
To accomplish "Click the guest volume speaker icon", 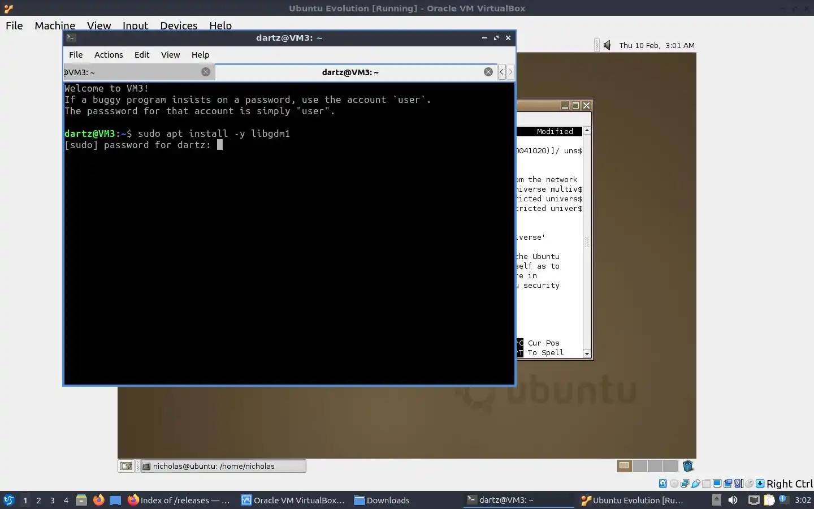I will (x=607, y=45).
